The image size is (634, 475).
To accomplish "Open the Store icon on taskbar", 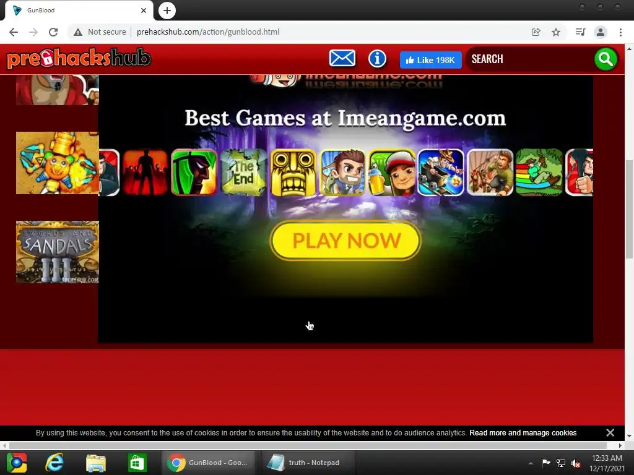I will pyautogui.click(x=137, y=463).
